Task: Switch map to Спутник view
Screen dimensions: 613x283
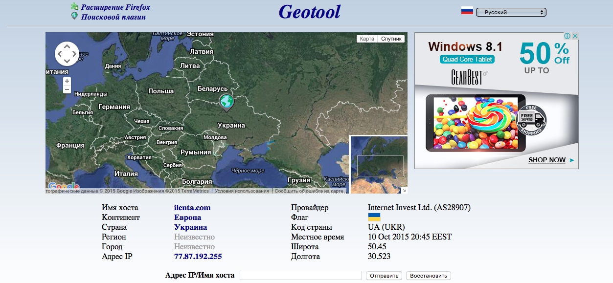Action: tap(391, 39)
